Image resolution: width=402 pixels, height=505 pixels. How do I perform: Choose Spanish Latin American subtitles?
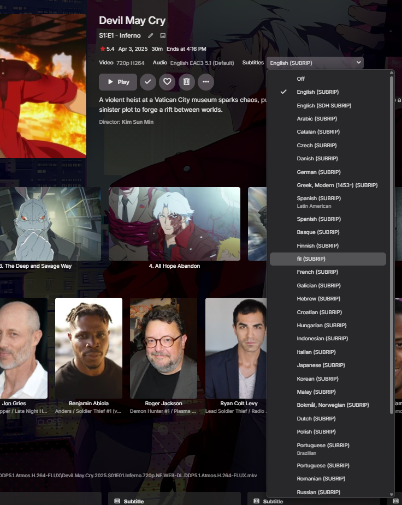pyautogui.click(x=328, y=202)
